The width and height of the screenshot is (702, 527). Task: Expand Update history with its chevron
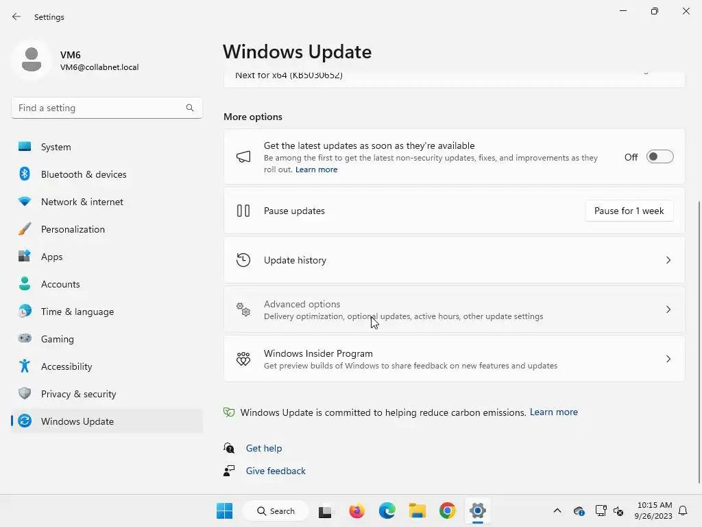click(668, 260)
